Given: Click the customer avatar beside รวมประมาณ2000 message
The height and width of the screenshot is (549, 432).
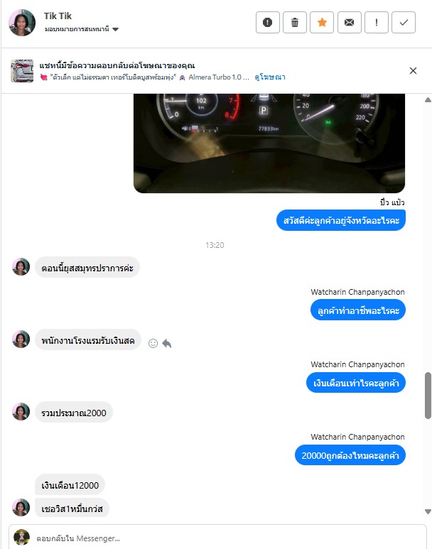Looking at the screenshot, I should pyautogui.click(x=21, y=411).
